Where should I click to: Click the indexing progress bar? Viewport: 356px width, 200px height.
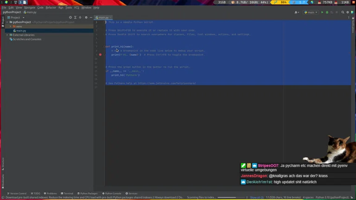click(232, 197)
